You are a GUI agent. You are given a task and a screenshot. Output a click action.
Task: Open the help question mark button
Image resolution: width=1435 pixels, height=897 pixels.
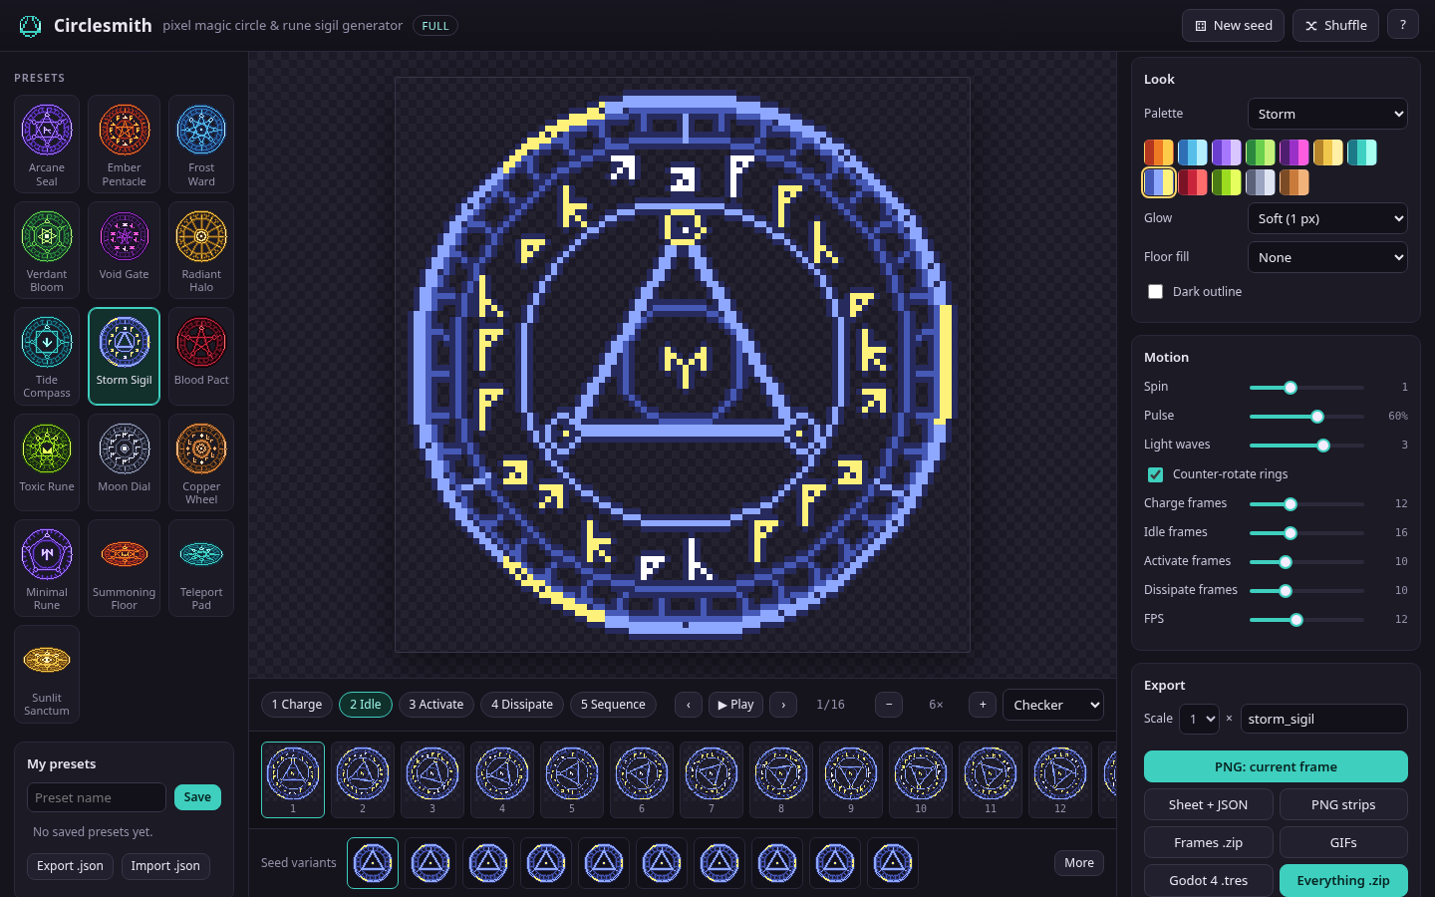tap(1403, 25)
